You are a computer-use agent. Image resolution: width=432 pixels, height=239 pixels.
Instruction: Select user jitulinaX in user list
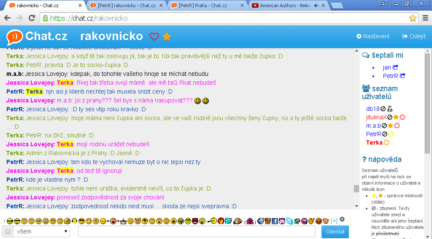click(x=376, y=117)
